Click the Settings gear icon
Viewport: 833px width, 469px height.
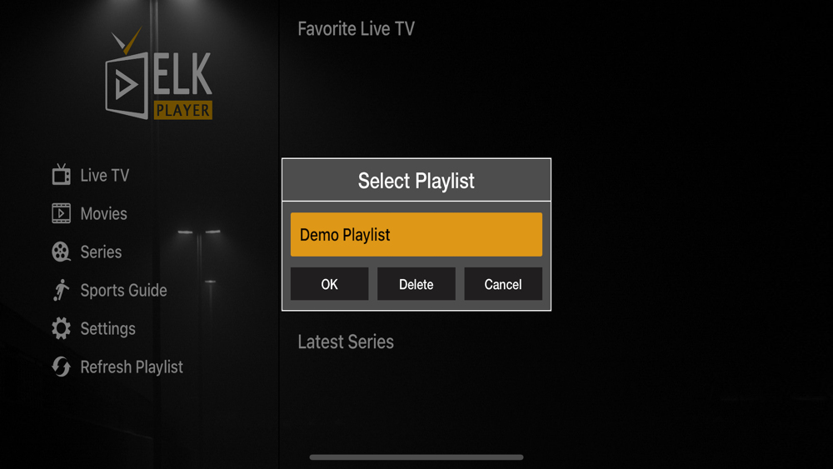(x=61, y=328)
